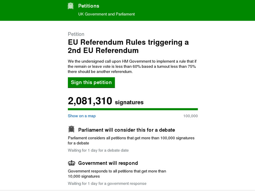Click the Waiting for a government response status

pos(107,183)
